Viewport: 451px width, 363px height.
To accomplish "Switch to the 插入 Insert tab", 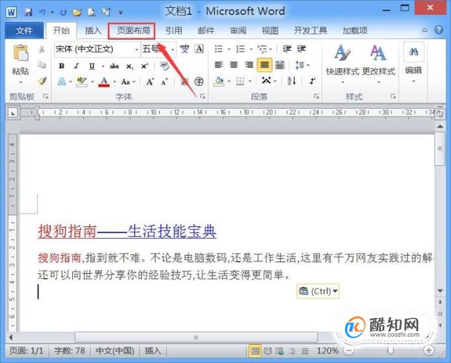I will [93, 30].
